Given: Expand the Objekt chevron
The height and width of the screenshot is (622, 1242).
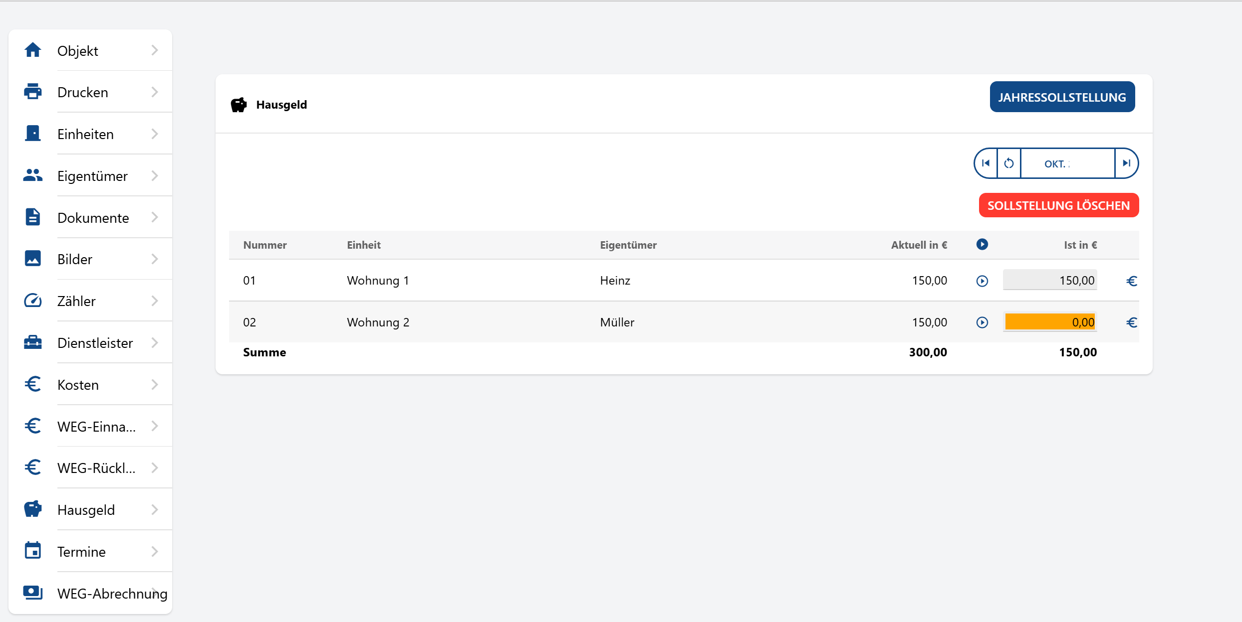Looking at the screenshot, I should tap(155, 50).
